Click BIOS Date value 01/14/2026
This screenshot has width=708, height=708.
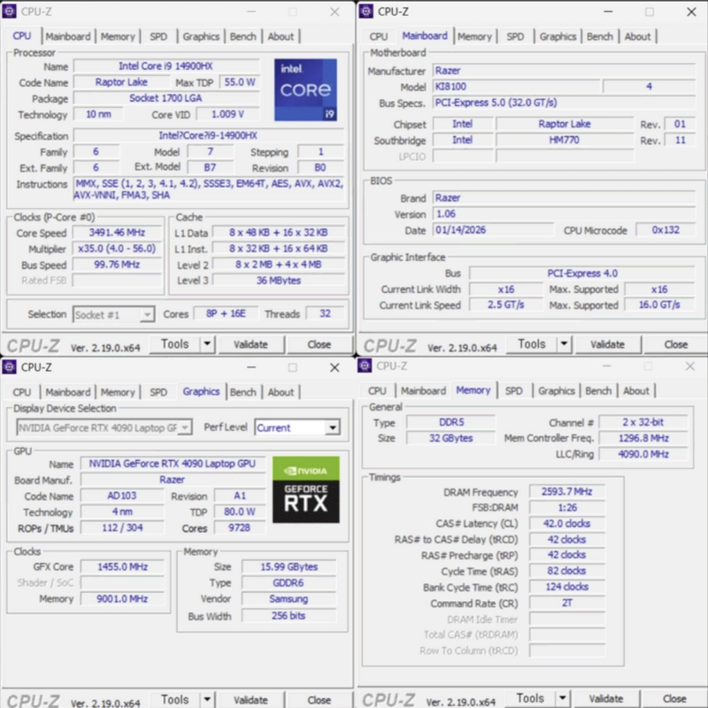click(493, 230)
